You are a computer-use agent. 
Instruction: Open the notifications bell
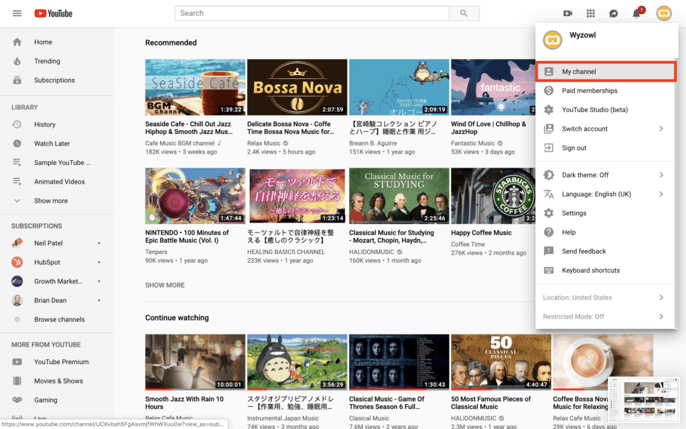click(636, 13)
